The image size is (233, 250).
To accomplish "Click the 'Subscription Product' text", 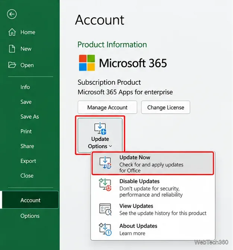I will click(109, 82).
